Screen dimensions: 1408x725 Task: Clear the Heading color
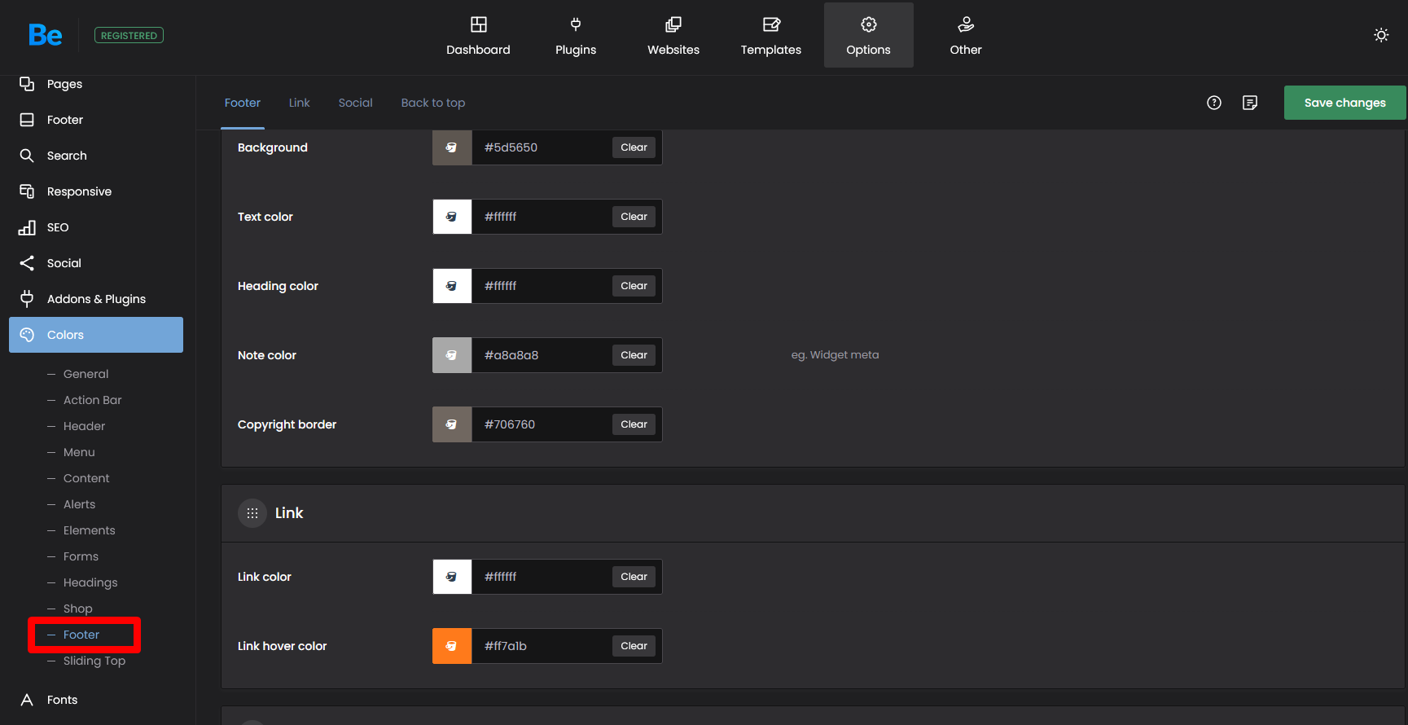(x=634, y=286)
